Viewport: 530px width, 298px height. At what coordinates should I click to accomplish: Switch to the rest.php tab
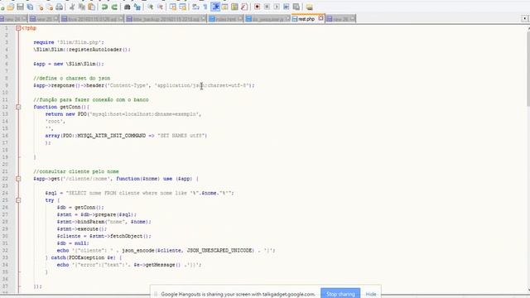(307, 19)
